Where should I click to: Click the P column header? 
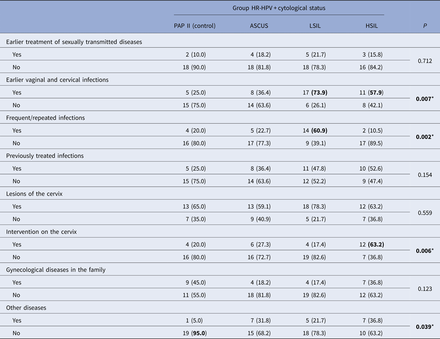(425, 26)
